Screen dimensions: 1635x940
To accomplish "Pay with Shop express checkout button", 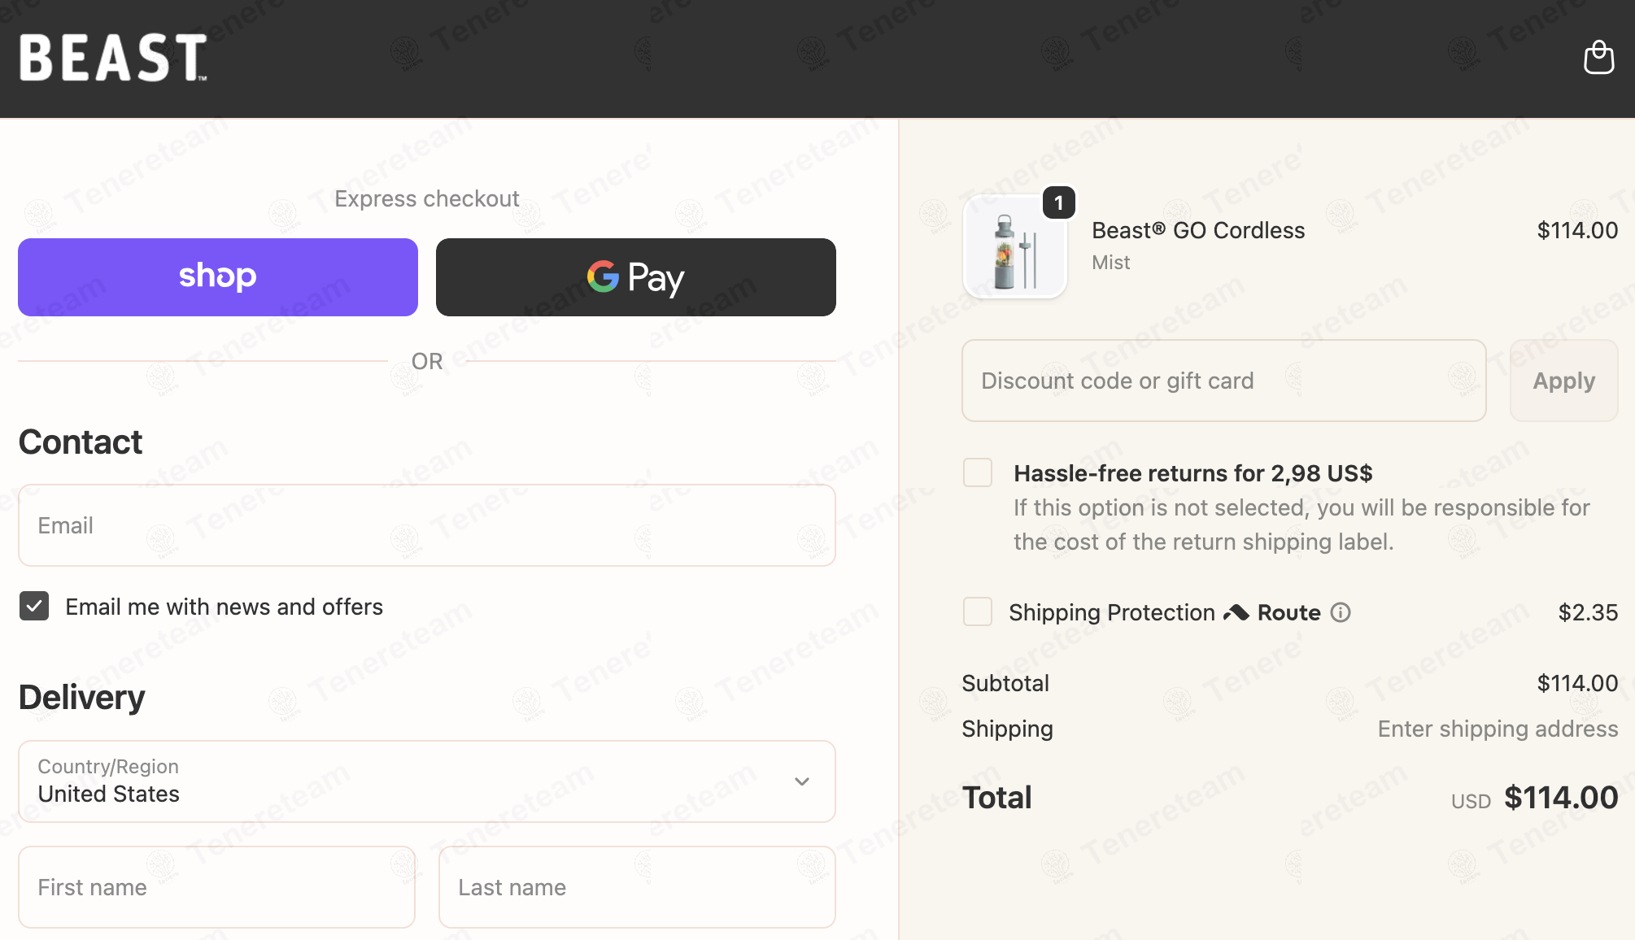I will (218, 277).
